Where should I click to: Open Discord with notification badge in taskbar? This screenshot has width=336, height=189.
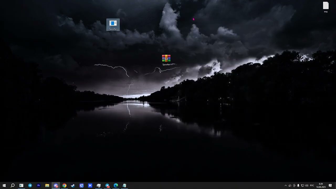pos(56,186)
